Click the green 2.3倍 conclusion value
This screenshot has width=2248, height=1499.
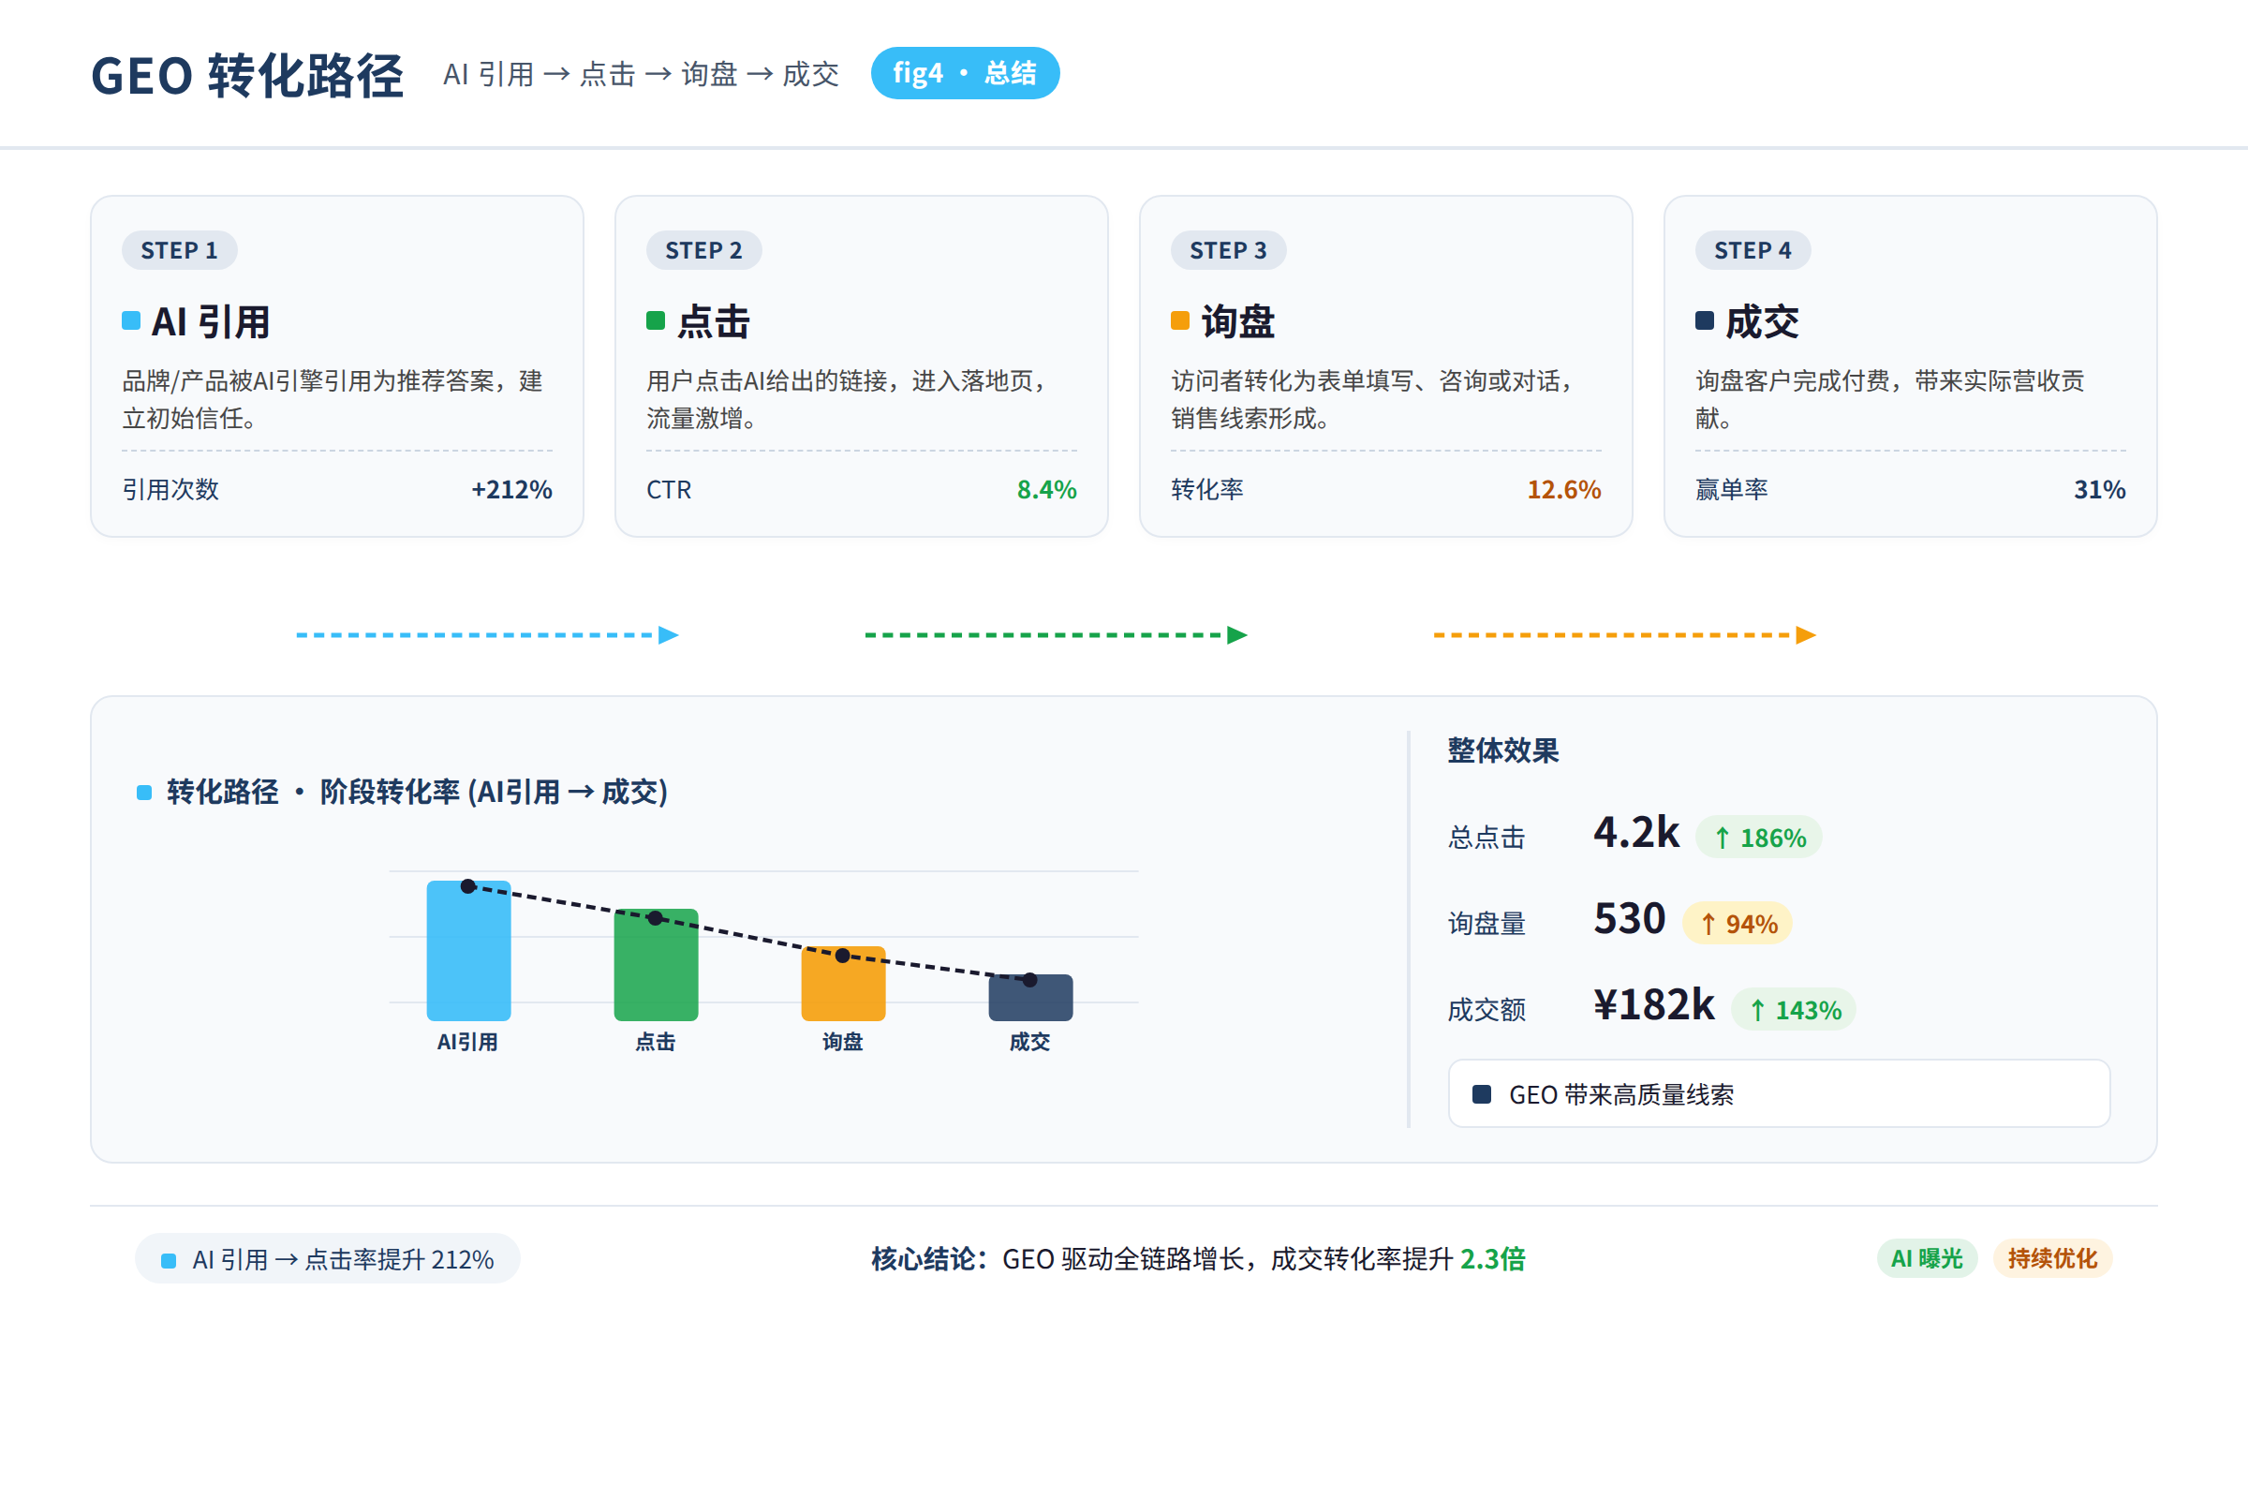coord(1493,1259)
